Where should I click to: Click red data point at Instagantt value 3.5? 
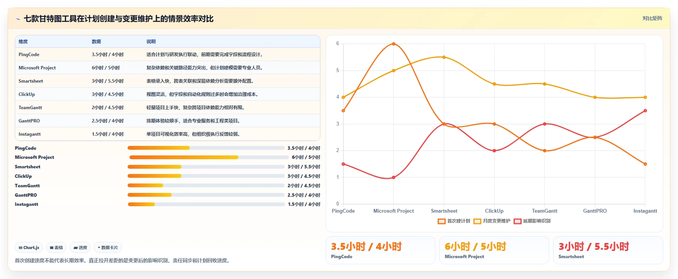[x=645, y=111]
